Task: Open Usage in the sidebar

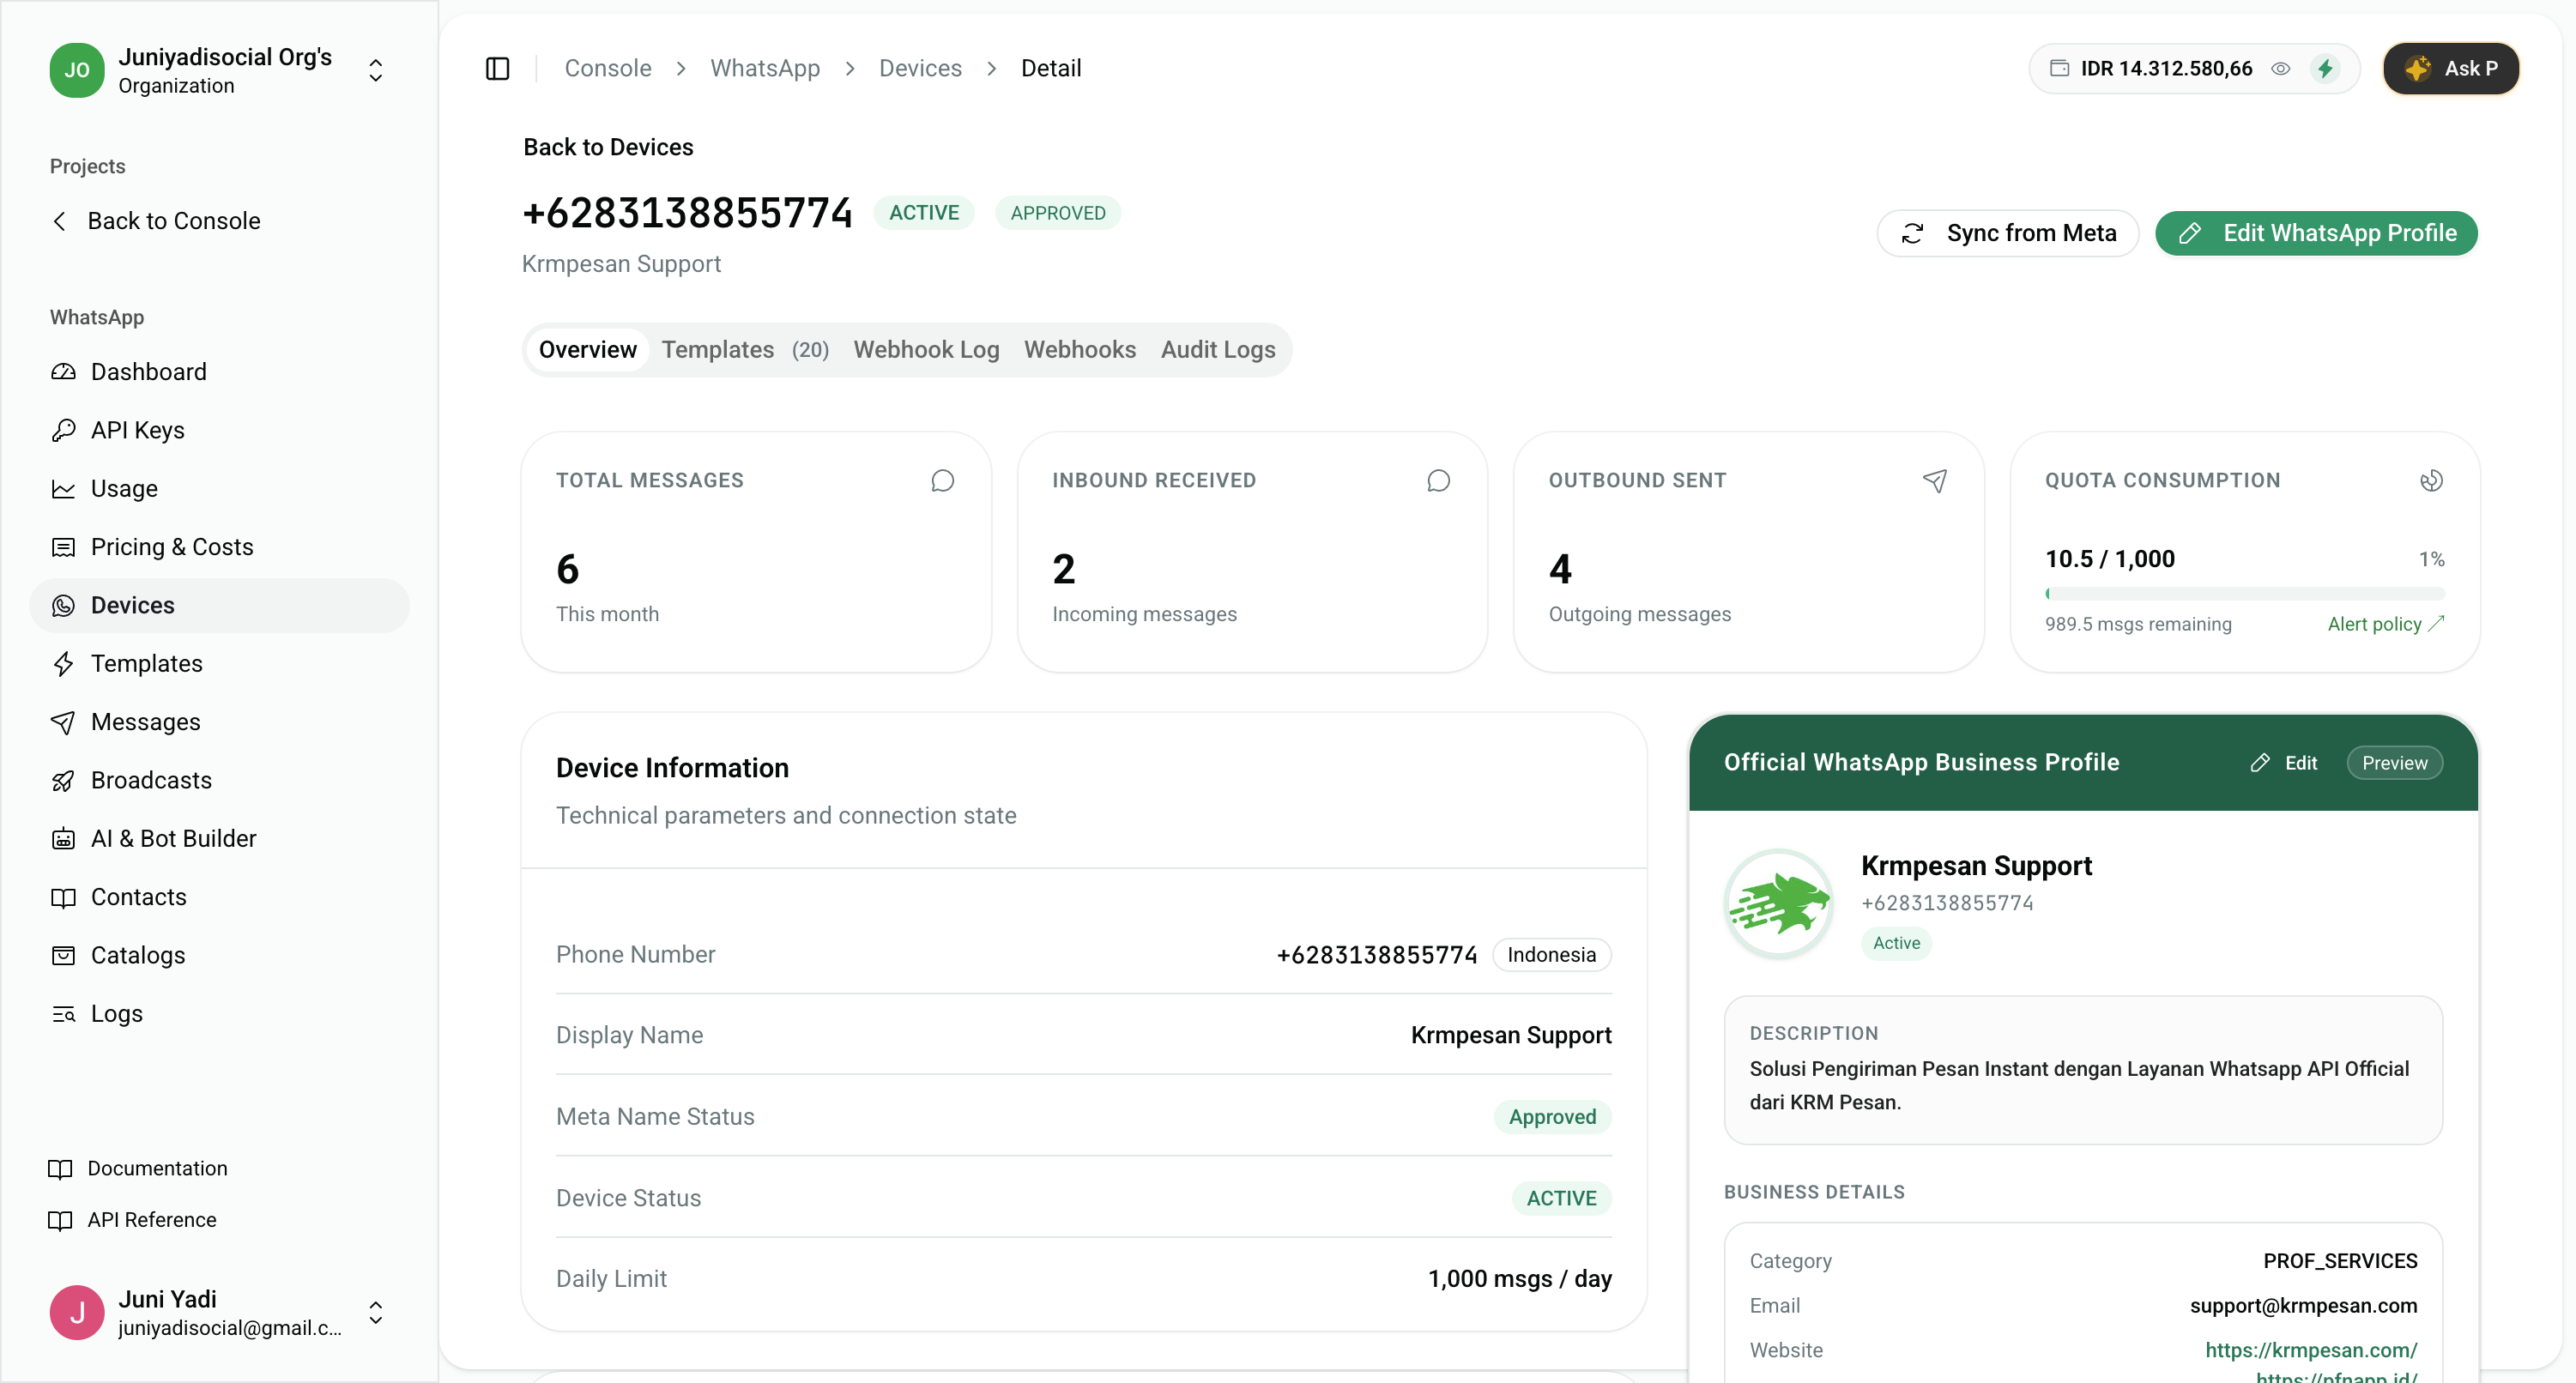Action: click(219, 488)
